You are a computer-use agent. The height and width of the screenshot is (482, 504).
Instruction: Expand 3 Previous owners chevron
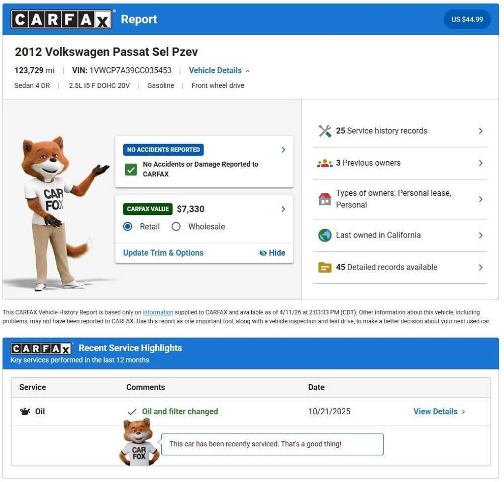click(x=480, y=163)
